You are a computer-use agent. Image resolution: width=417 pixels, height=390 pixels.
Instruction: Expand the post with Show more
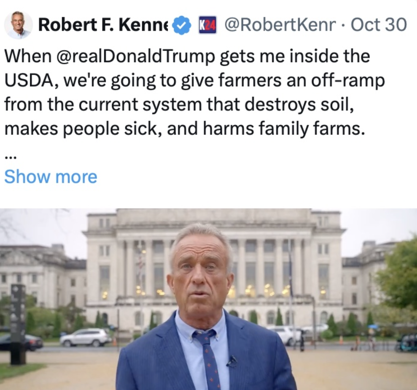click(51, 177)
